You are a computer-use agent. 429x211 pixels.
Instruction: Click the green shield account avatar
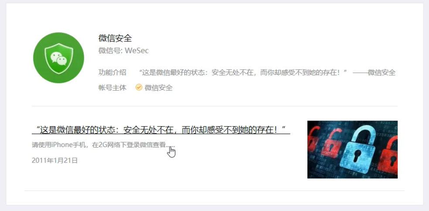[x=58, y=58]
